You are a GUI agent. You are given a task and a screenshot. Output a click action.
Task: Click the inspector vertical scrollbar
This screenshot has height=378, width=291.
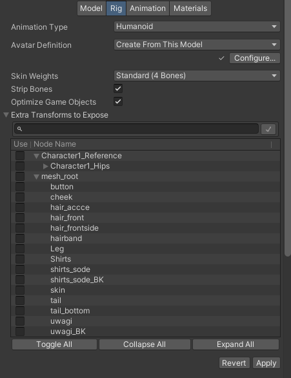click(x=288, y=128)
